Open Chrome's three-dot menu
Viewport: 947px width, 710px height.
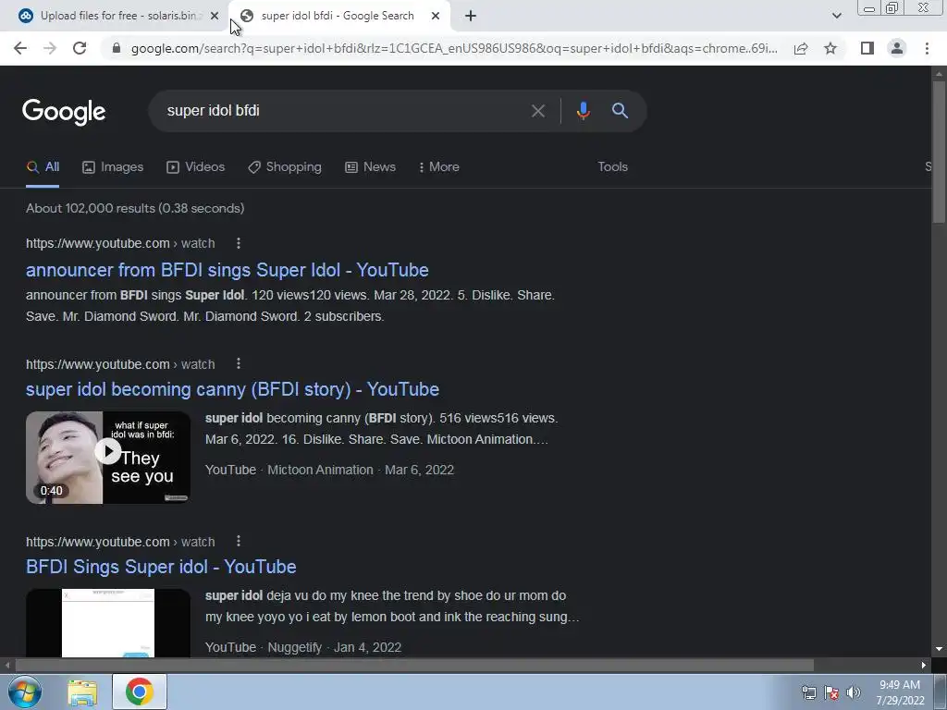click(927, 48)
